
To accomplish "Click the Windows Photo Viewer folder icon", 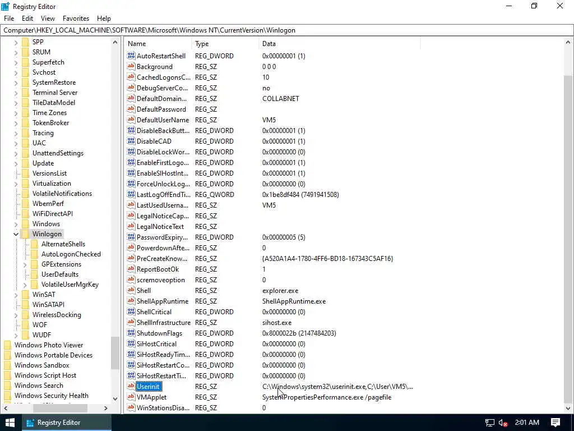I will [x=7, y=345].
